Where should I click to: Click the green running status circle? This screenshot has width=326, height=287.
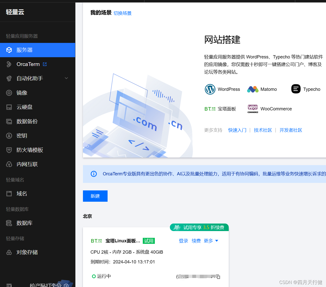[94, 276]
